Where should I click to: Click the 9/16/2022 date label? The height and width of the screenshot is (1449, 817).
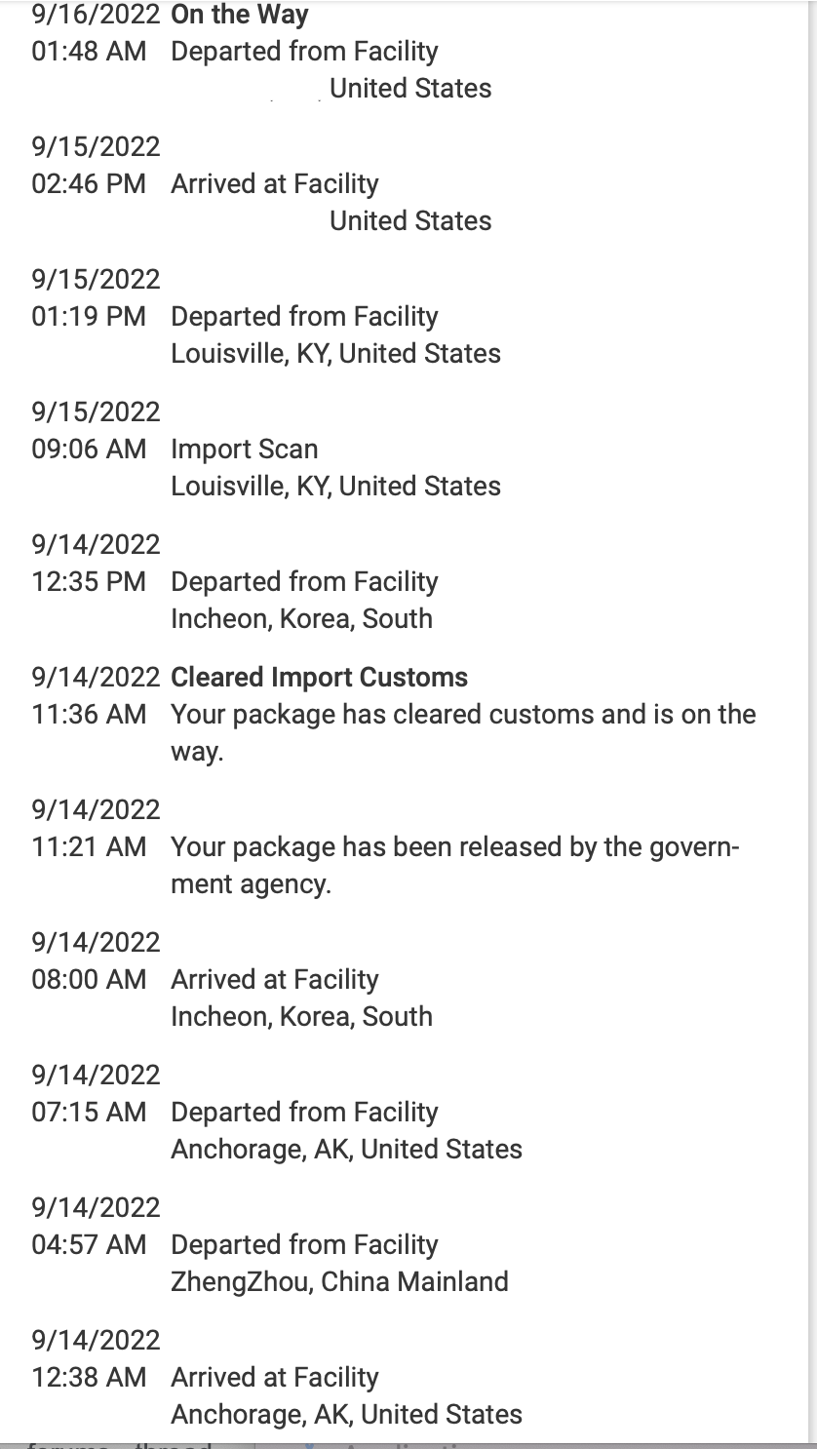[96, 15]
